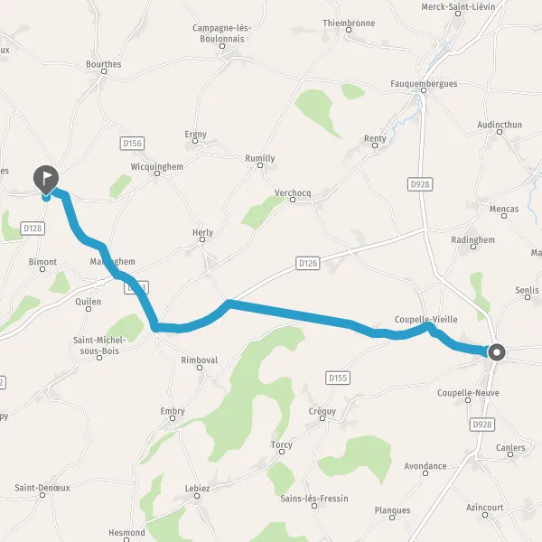
Task: Select the Embry village marker
Action: click(x=173, y=418)
